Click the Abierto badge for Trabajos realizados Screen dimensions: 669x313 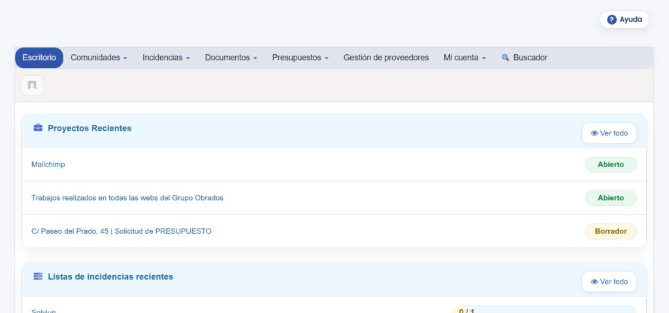[611, 198]
